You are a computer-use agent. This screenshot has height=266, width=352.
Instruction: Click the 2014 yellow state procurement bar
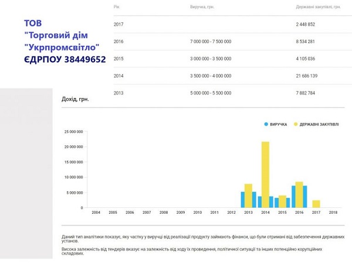(265, 174)
